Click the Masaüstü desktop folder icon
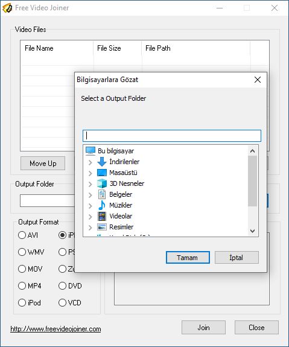The width and height of the screenshot is (289, 347). pos(102,173)
